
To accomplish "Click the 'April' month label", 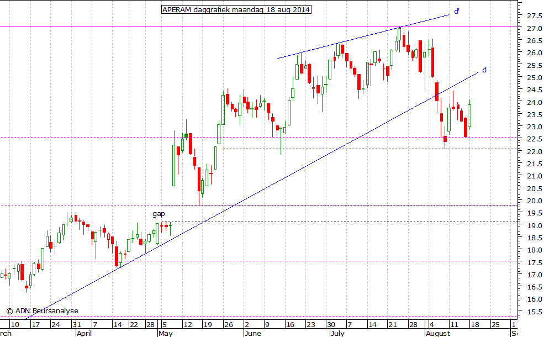I will coord(84,334).
